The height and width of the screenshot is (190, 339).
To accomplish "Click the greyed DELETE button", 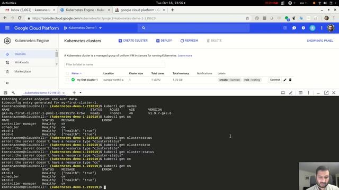I will [x=214, y=41].
